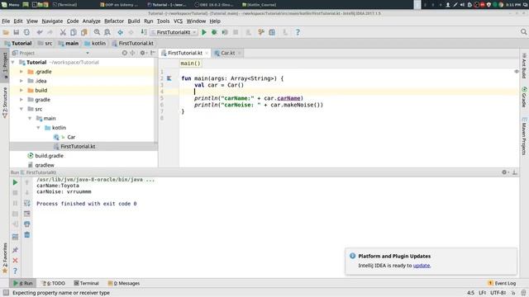Click the Undo arrow in toolbar
The height and width of the screenshot is (297, 529).
point(40,32)
